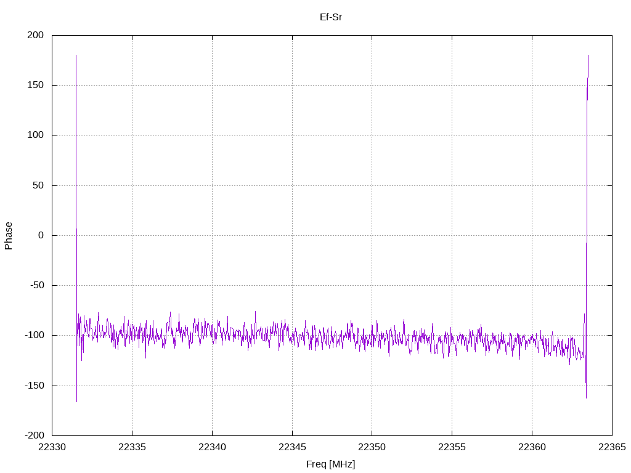
Task: Click the x-axis tick label '22340'
Action: coord(212,447)
